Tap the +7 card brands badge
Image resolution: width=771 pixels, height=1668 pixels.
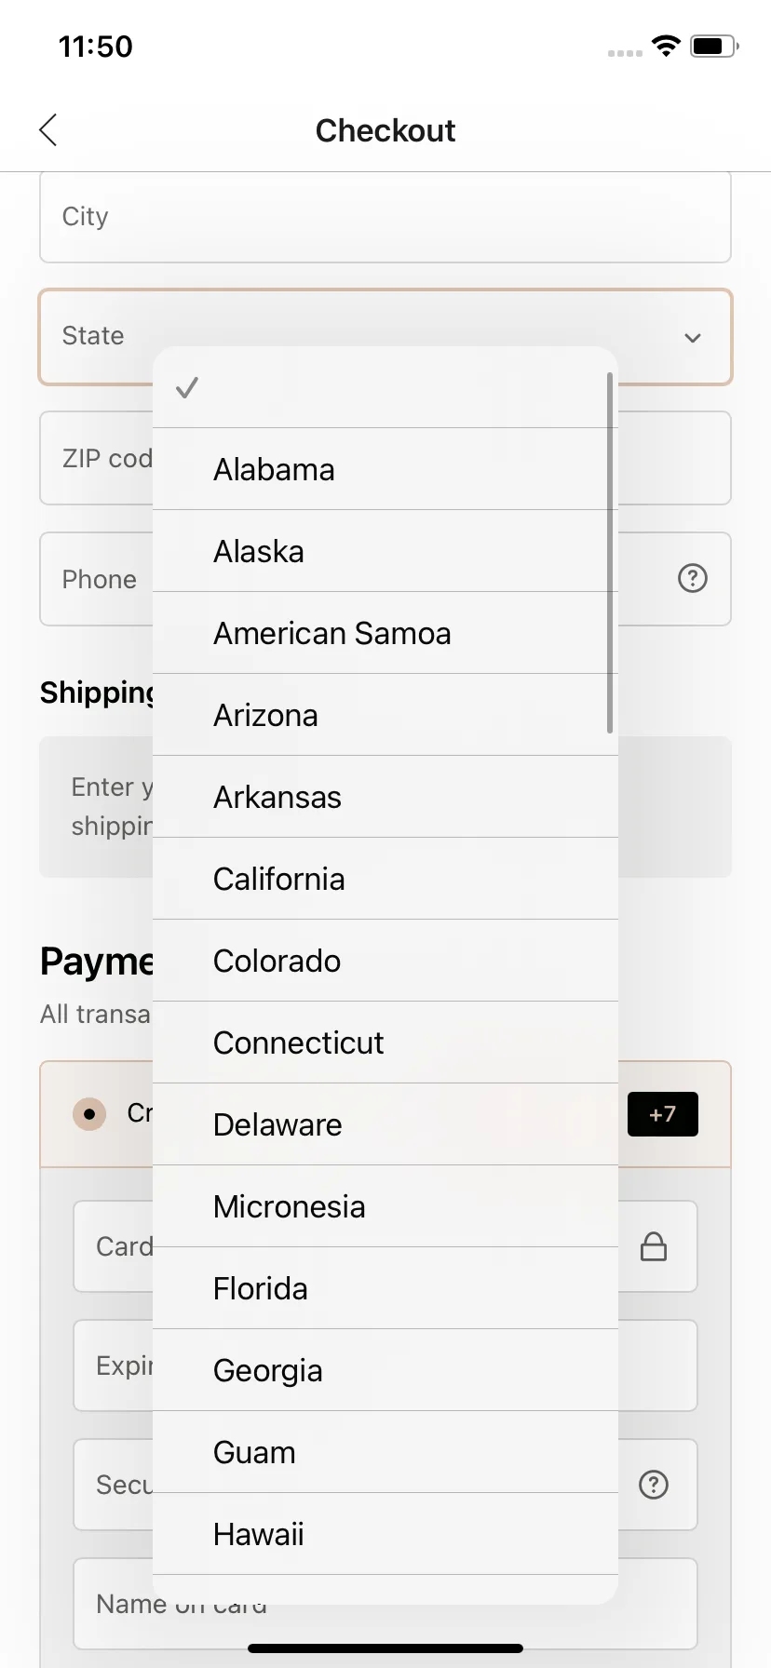coord(663,1114)
